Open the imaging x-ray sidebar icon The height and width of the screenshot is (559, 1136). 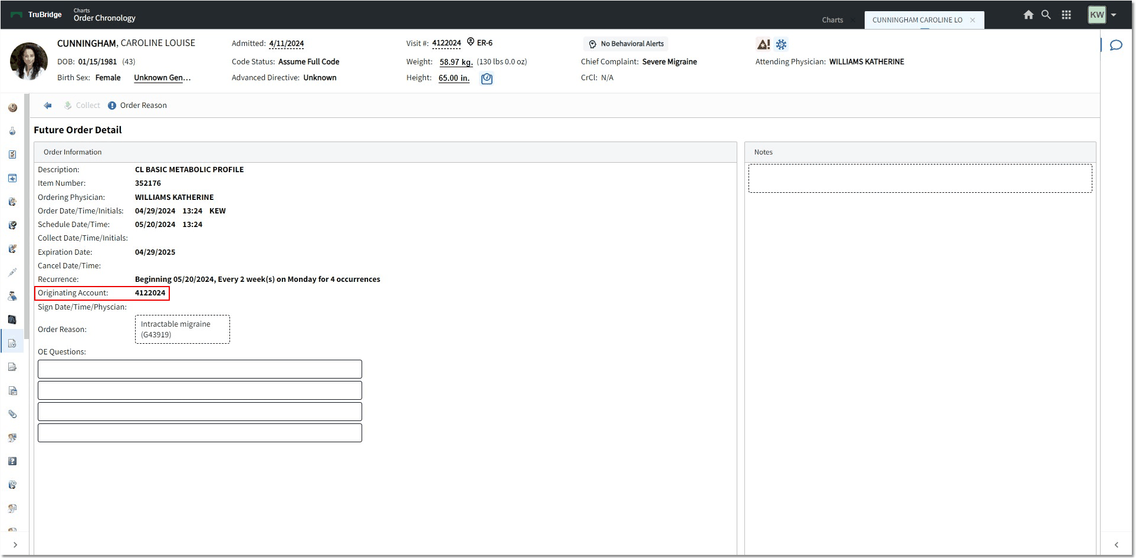[x=12, y=320]
